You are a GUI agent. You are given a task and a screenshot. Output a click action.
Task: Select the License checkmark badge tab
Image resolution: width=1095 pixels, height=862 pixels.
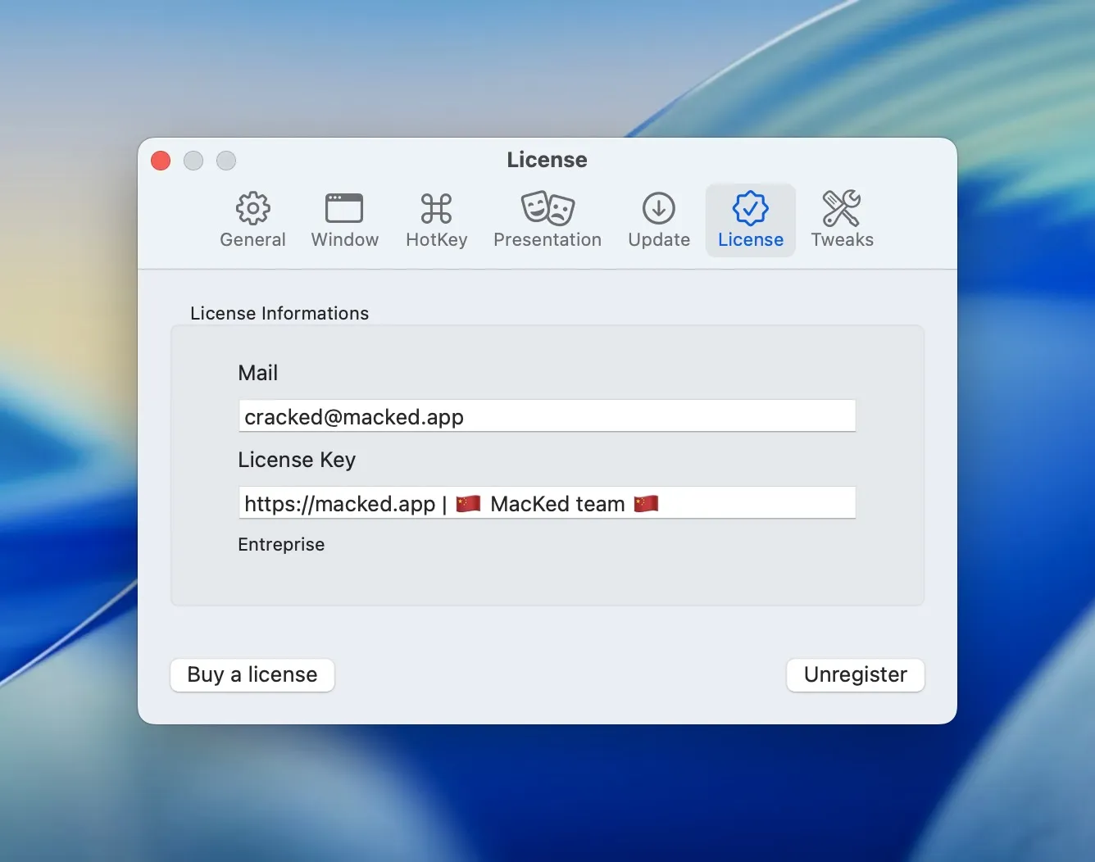(751, 220)
